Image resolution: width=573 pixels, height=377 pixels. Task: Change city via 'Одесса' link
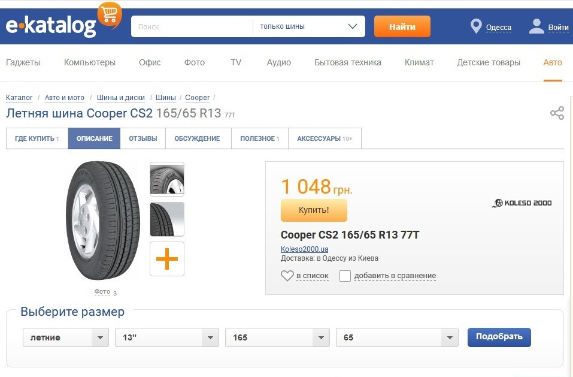coord(498,28)
